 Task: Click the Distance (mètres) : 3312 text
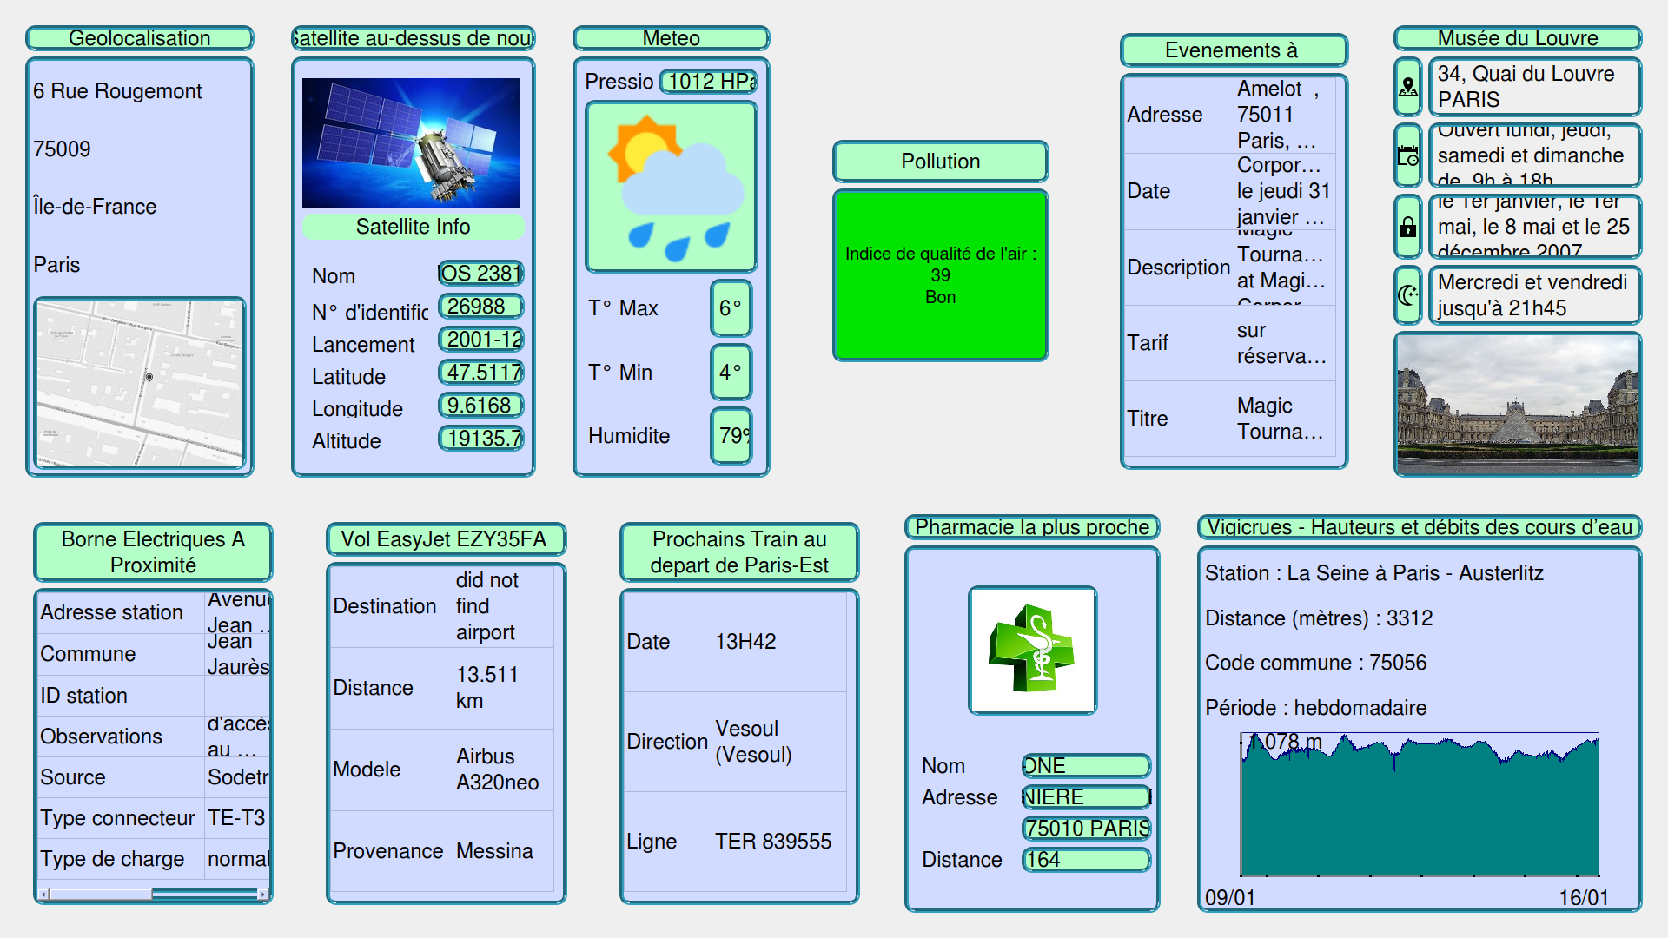click(1319, 618)
